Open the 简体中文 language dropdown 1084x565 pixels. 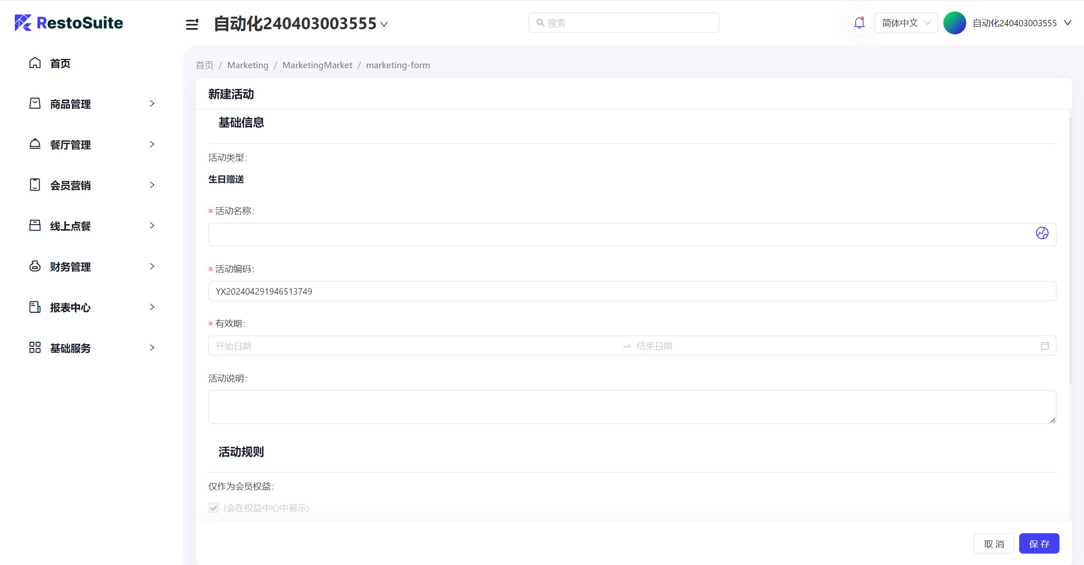click(x=906, y=23)
